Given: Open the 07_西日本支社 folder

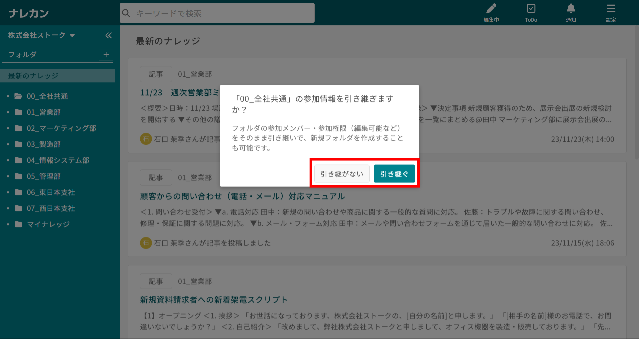Looking at the screenshot, I should point(51,208).
